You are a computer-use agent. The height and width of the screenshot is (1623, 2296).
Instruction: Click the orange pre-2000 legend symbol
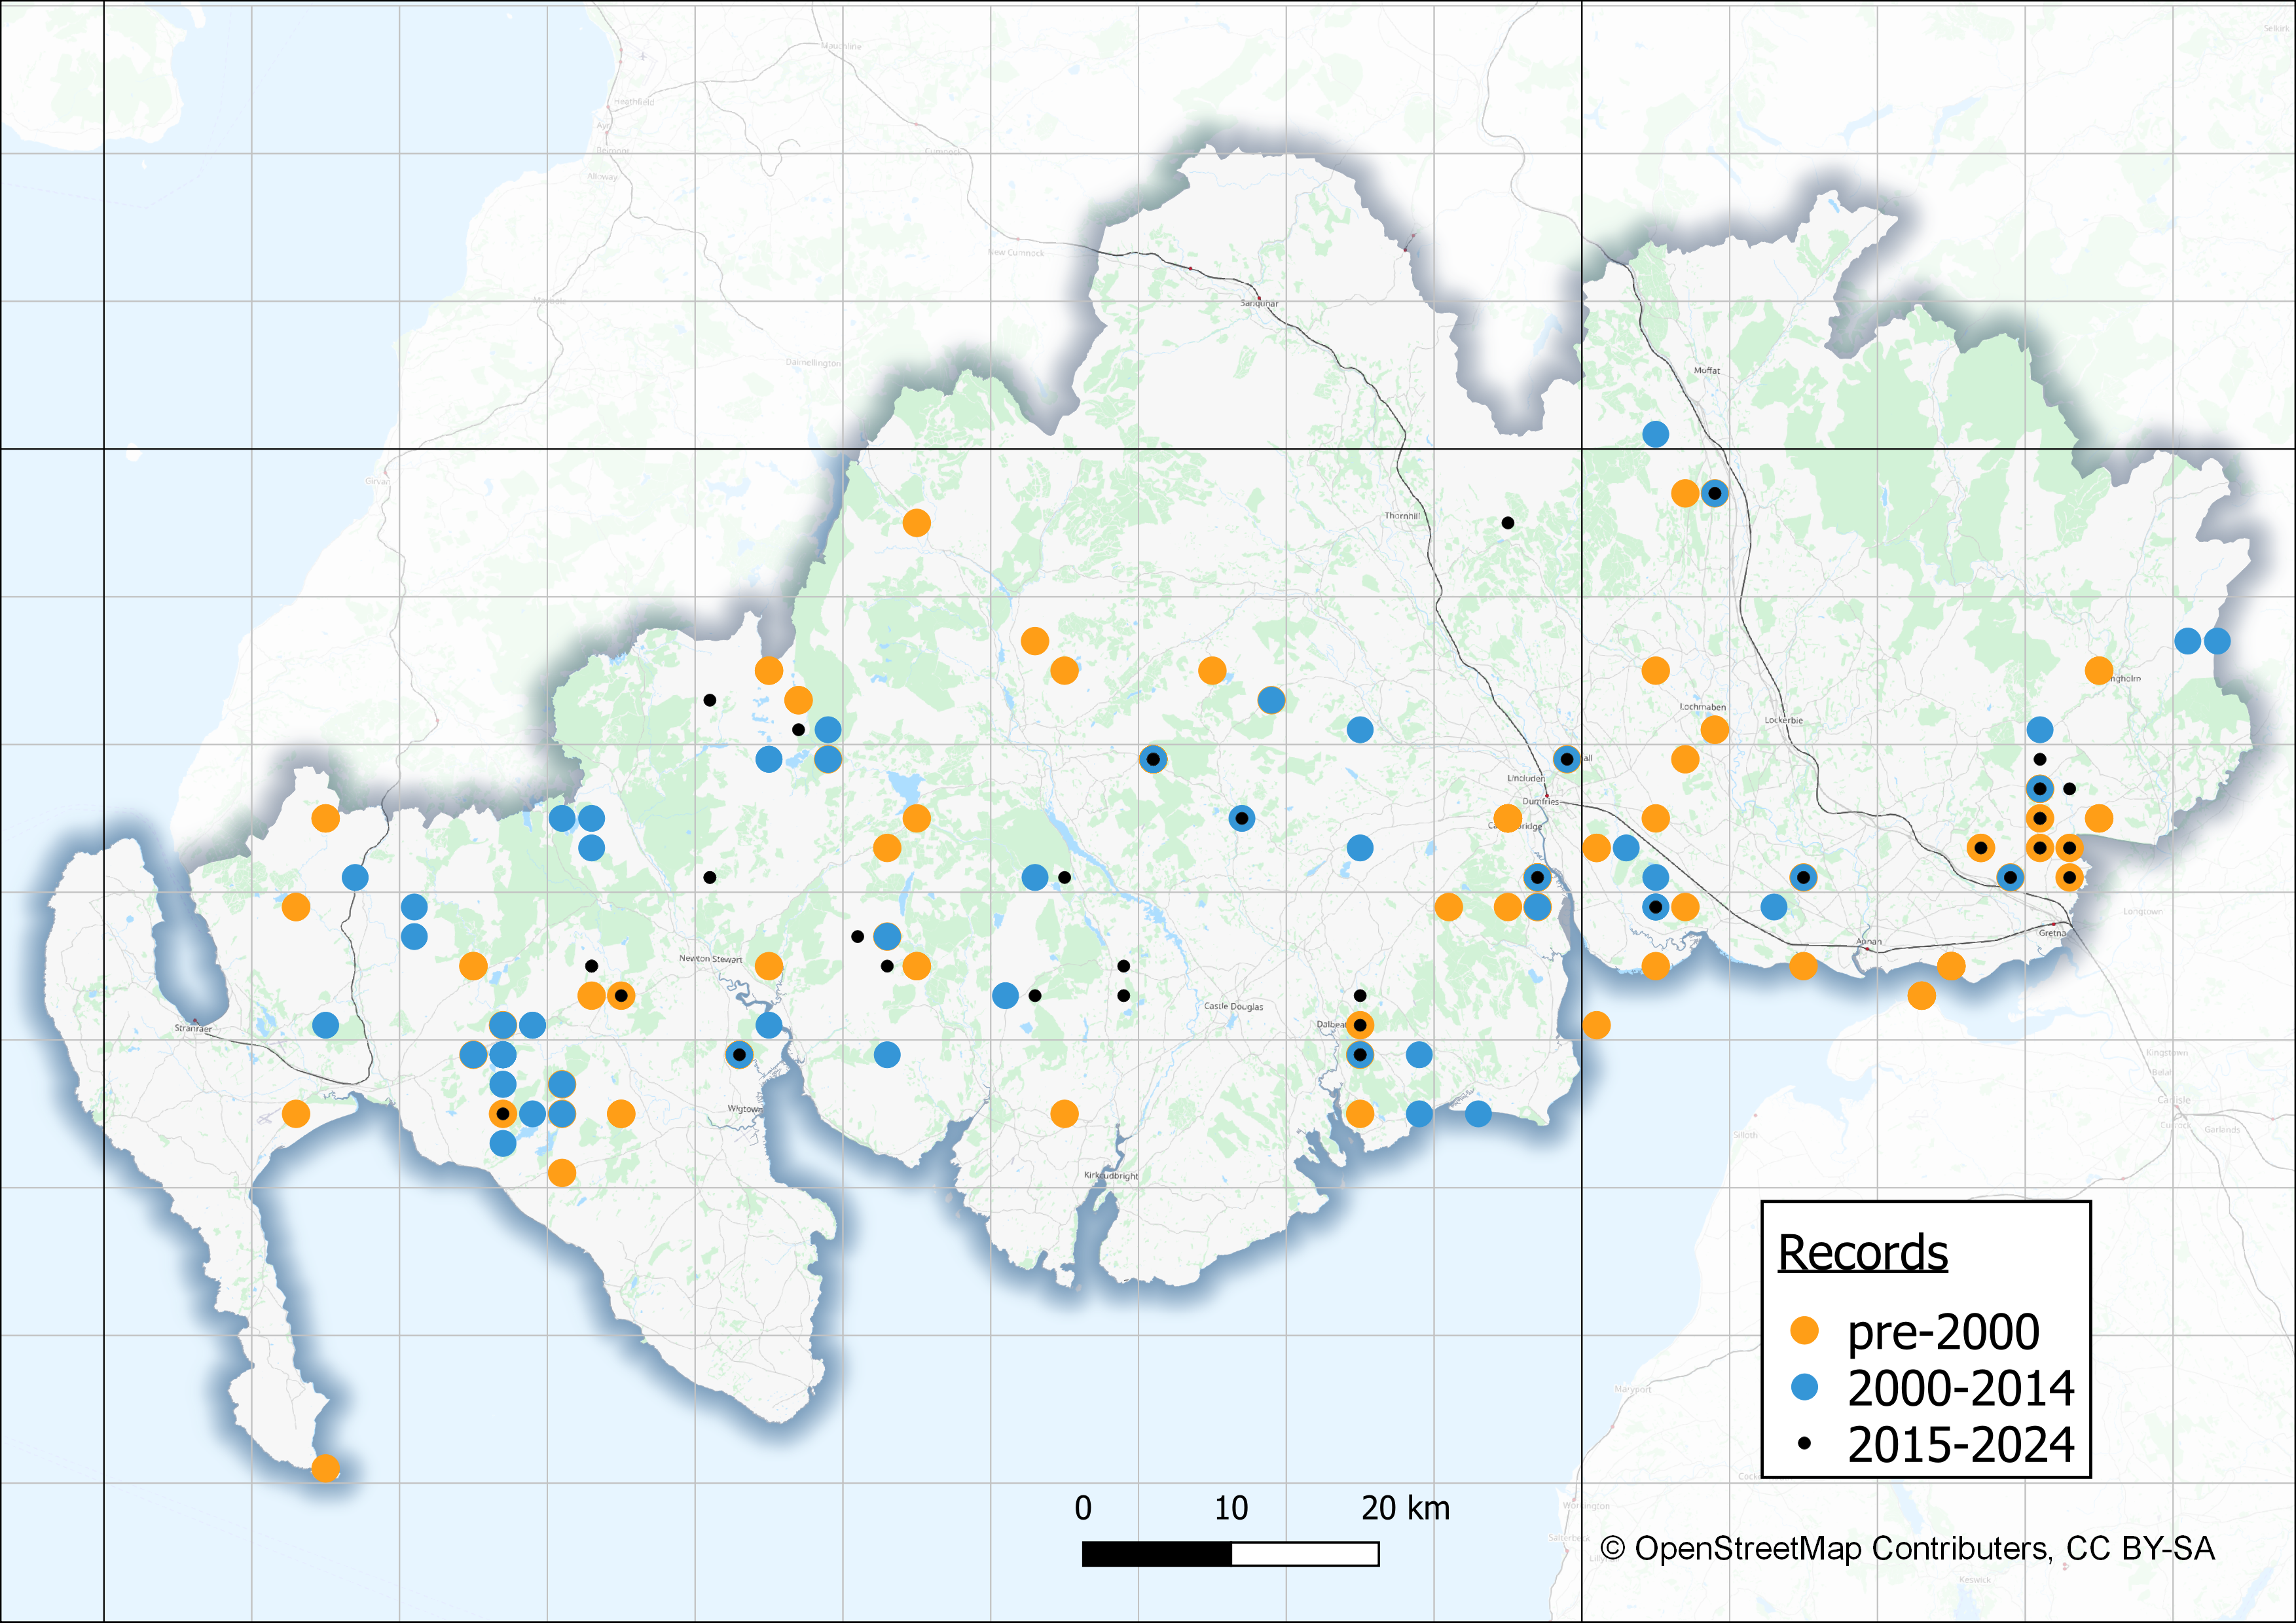(x=1804, y=1330)
